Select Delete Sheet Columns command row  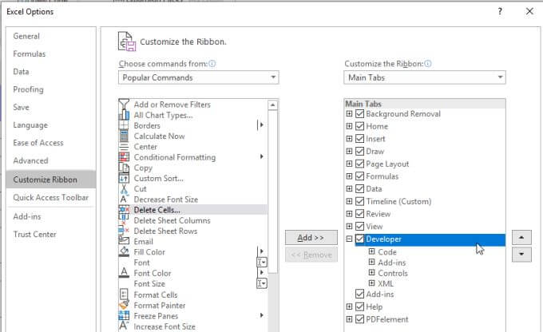tap(193, 220)
